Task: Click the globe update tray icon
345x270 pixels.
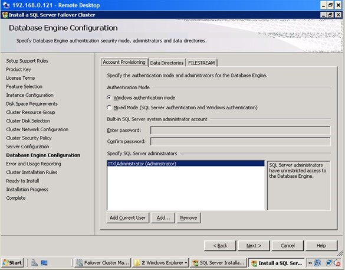Action: pos(317,263)
